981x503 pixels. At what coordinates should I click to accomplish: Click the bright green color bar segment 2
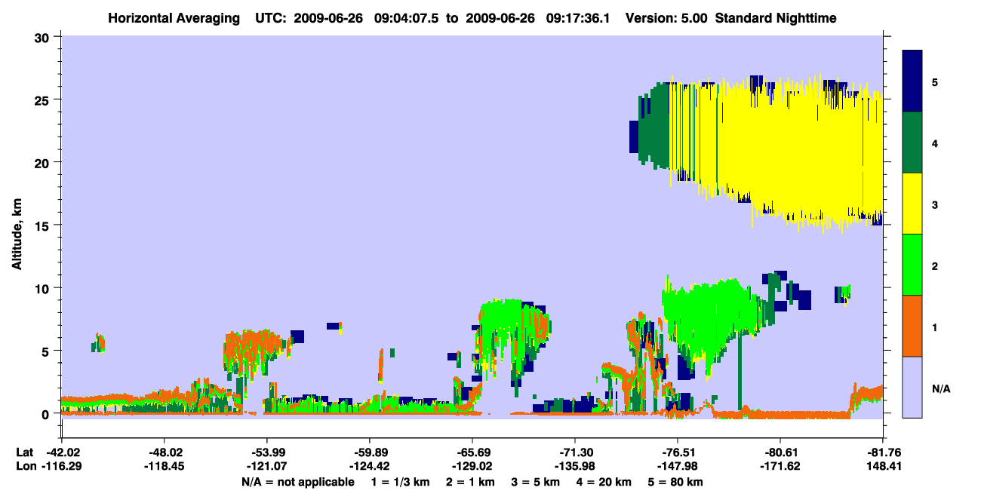[x=912, y=265]
